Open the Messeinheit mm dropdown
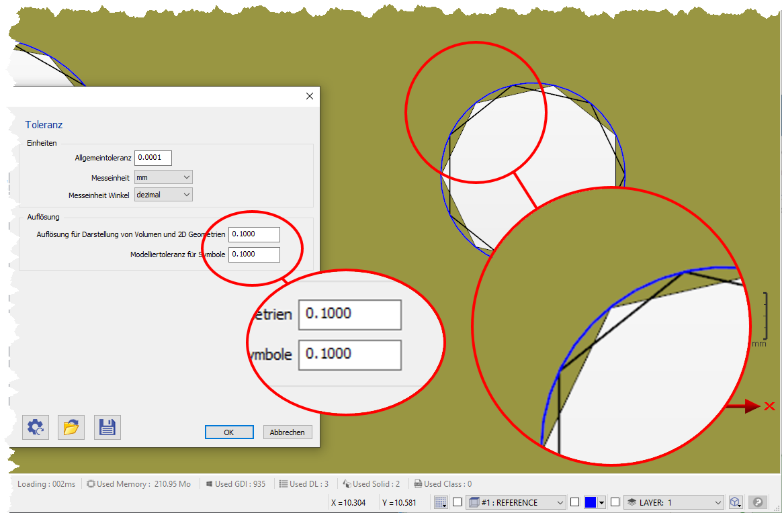 tap(163, 177)
